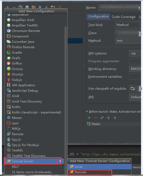143x176 pixels.
Task: Click the red minus Remove Configuration icon
Action: (x=14, y=7)
